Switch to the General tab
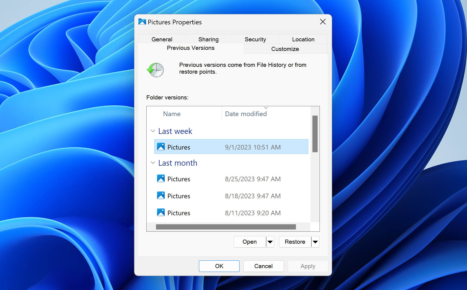The height and width of the screenshot is (290, 467). point(162,39)
